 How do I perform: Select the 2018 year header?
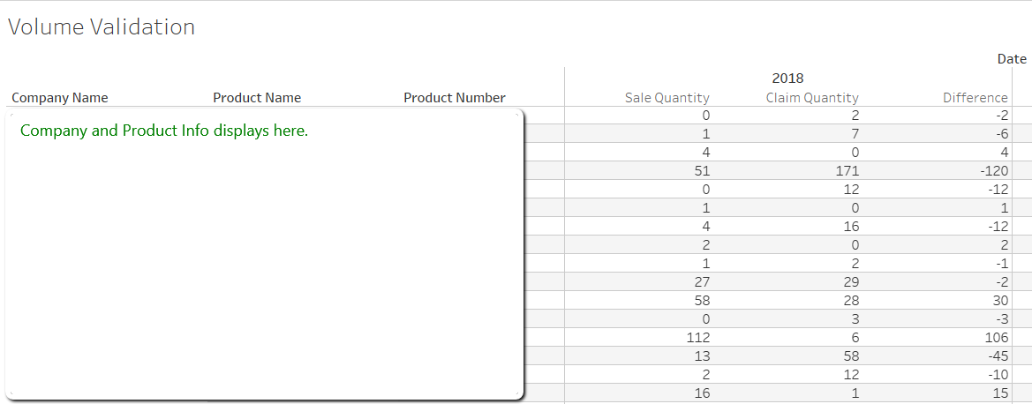tap(787, 78)
